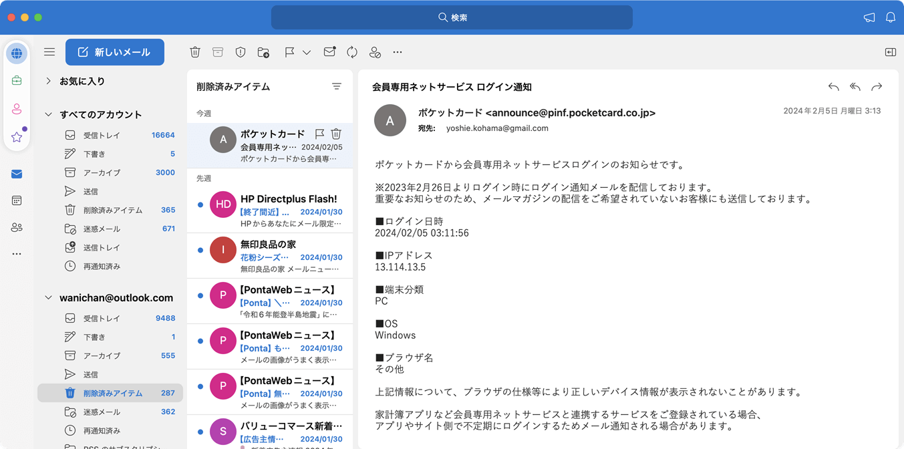Viewport: 904px width, 449px height.
Task: Click the sync icon in toolbar
Action: (x=352, y=52)
